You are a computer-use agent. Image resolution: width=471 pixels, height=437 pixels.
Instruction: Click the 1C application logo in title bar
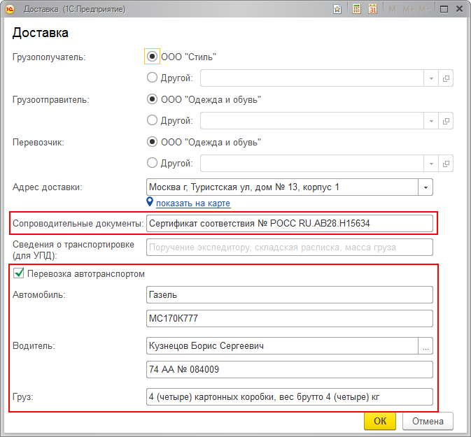tap(10, 9)
